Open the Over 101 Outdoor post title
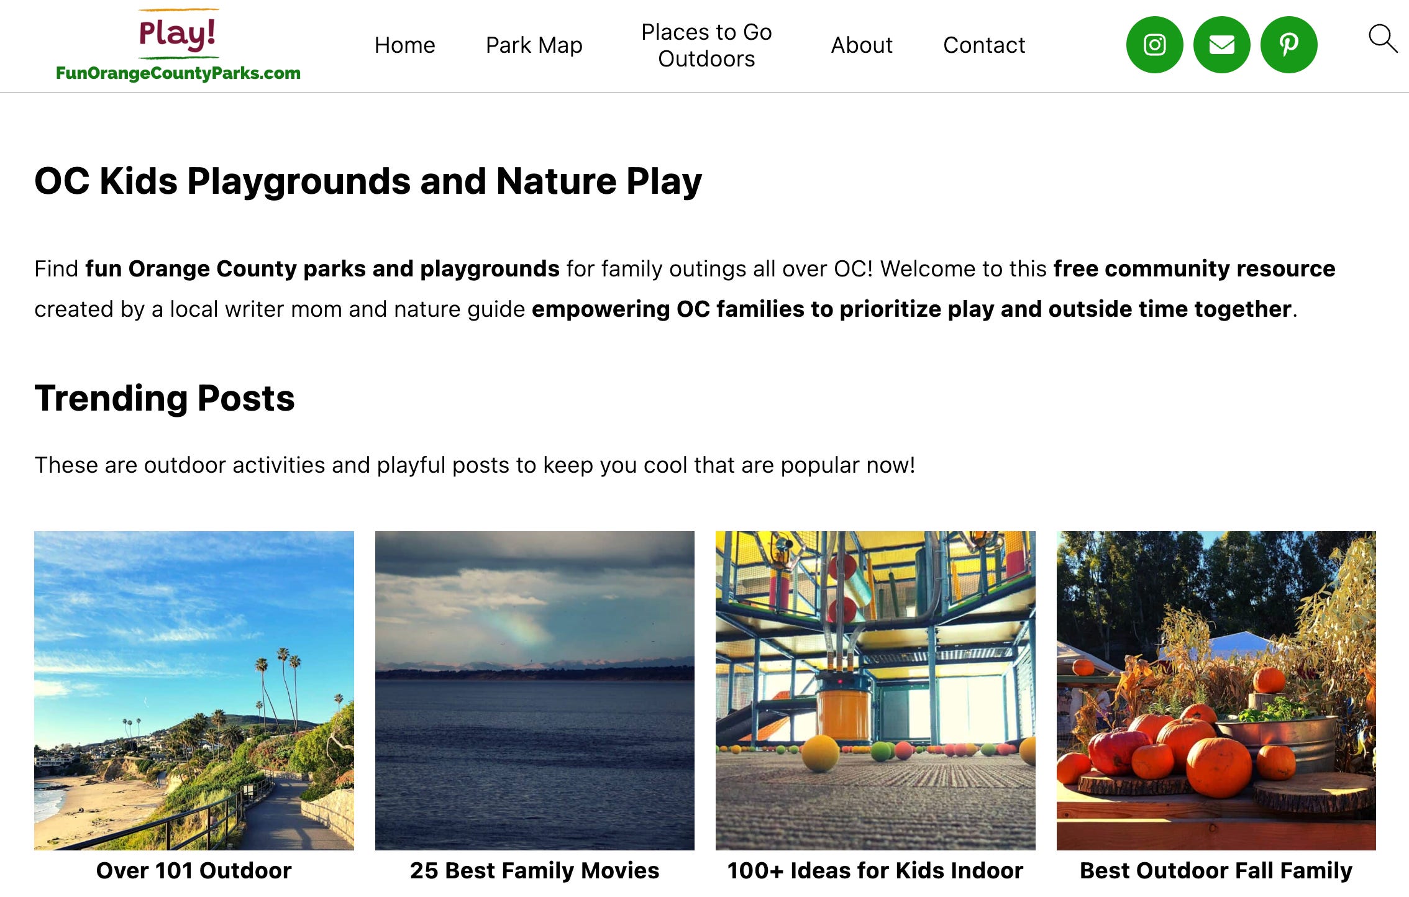1409x897 pixels. pos(194,870)
